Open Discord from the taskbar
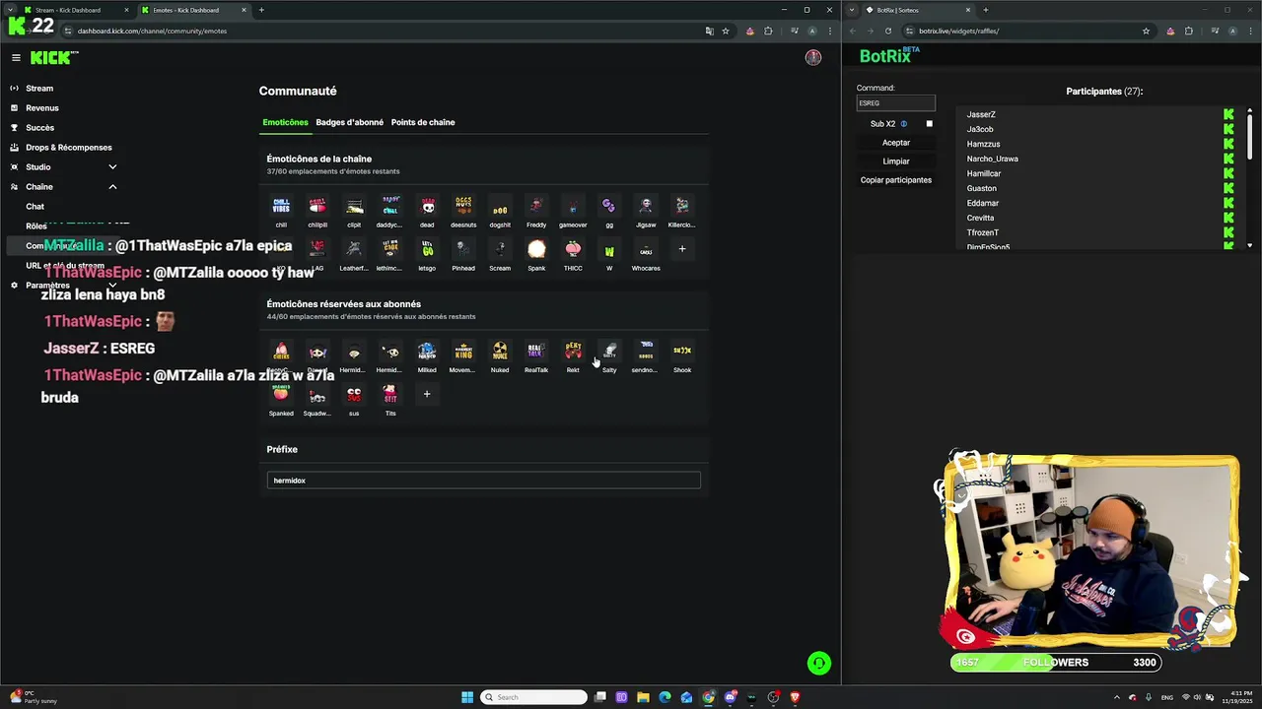This screenshot has height=709, width=1262. coord(730,697)
